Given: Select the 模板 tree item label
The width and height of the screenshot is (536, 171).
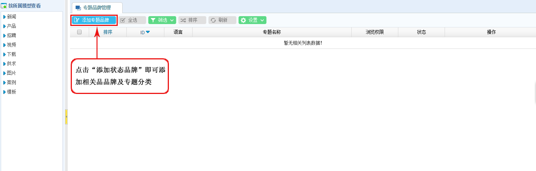Looking at the screenshot, I should pos(12,92).
